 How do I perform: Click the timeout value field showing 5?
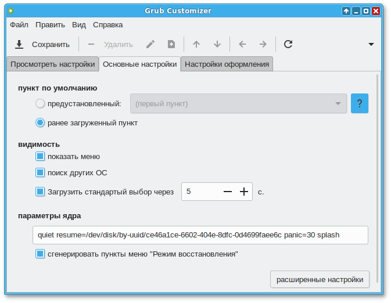pyautogui.click(x=201, y=192)
